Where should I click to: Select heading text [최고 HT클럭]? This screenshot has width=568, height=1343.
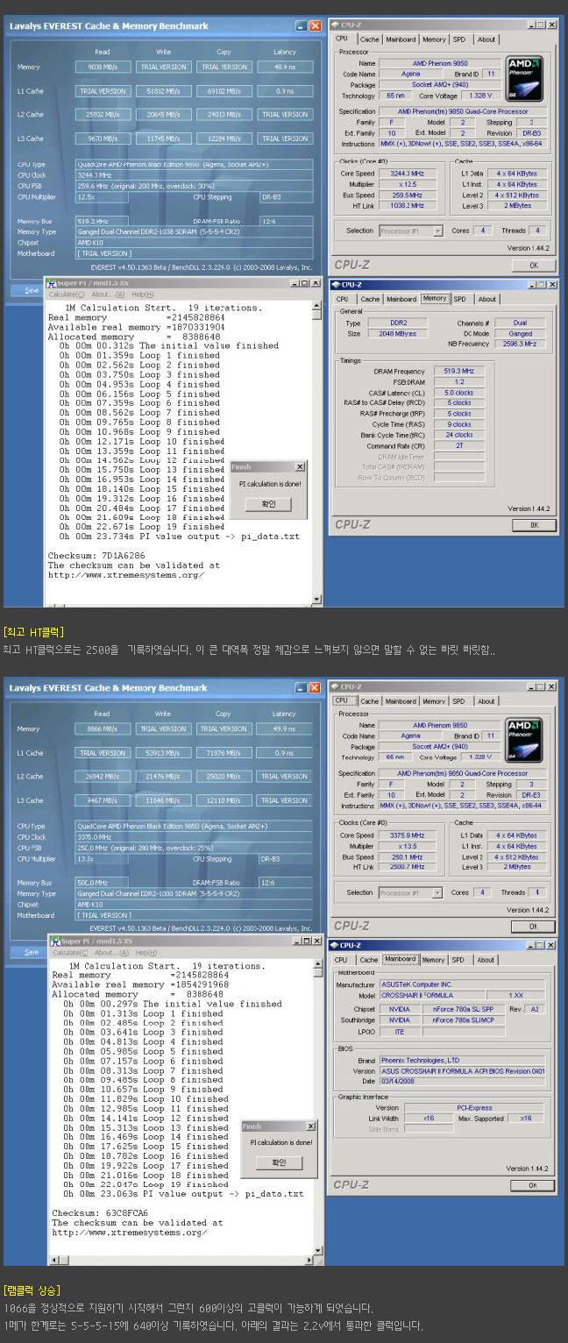(x=33, y=632)
